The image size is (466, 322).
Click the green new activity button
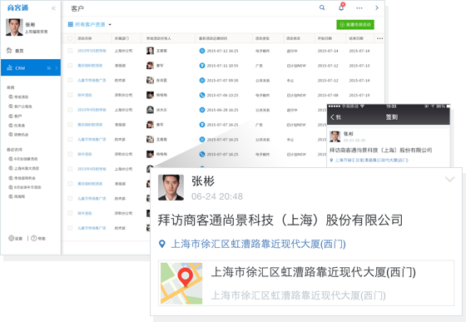[x=355, y=25]
